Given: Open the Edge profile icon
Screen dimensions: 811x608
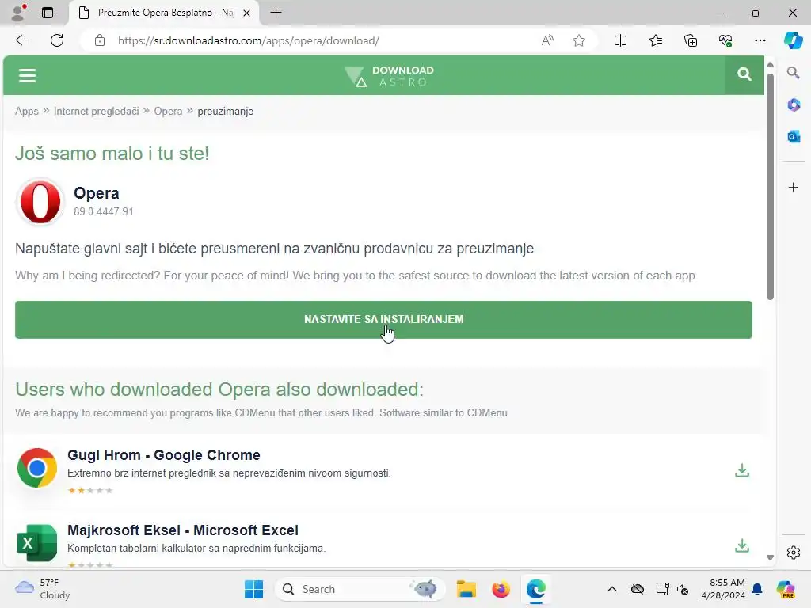Looking at the screenshot, I should [18, 13].
